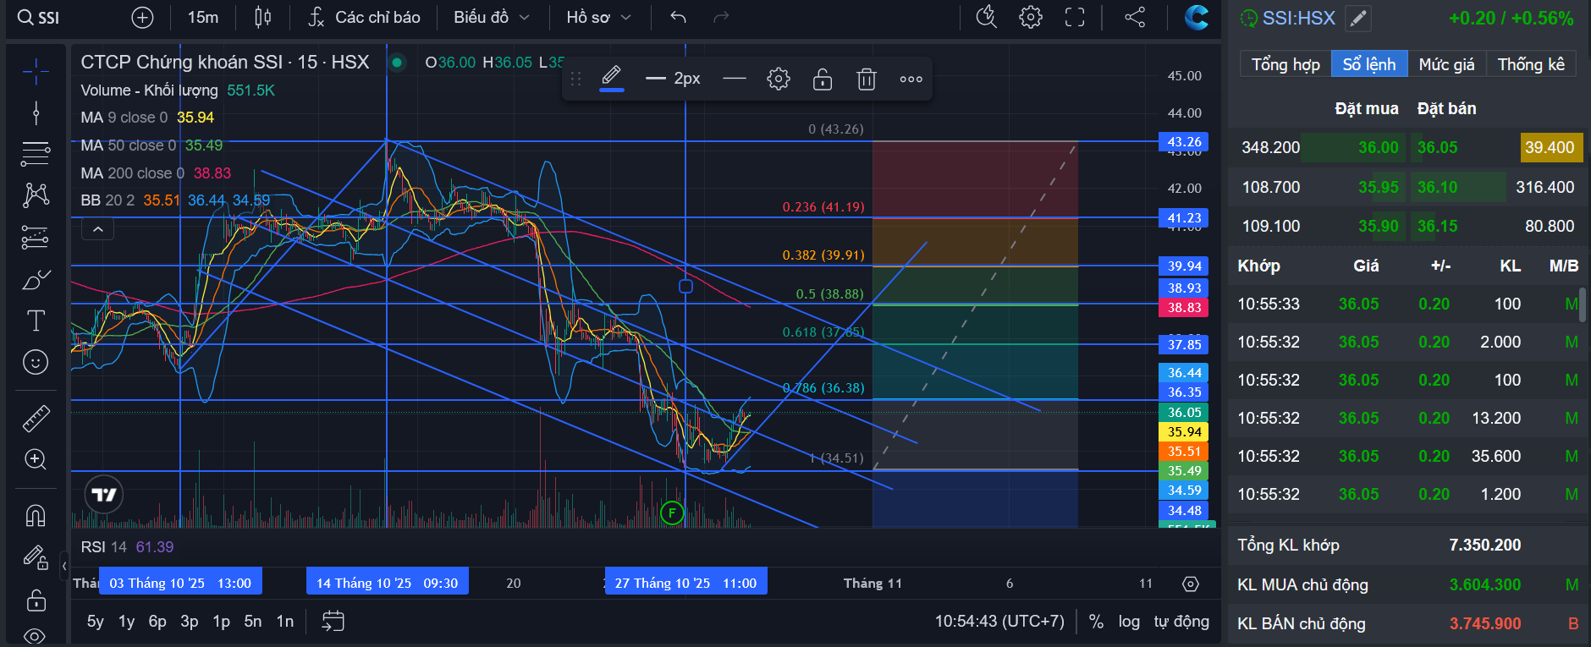The width and height of the screenshot is (1591, 647).
Task: Open chart settings gear in top toolbar
Action: pos(1031,17)
